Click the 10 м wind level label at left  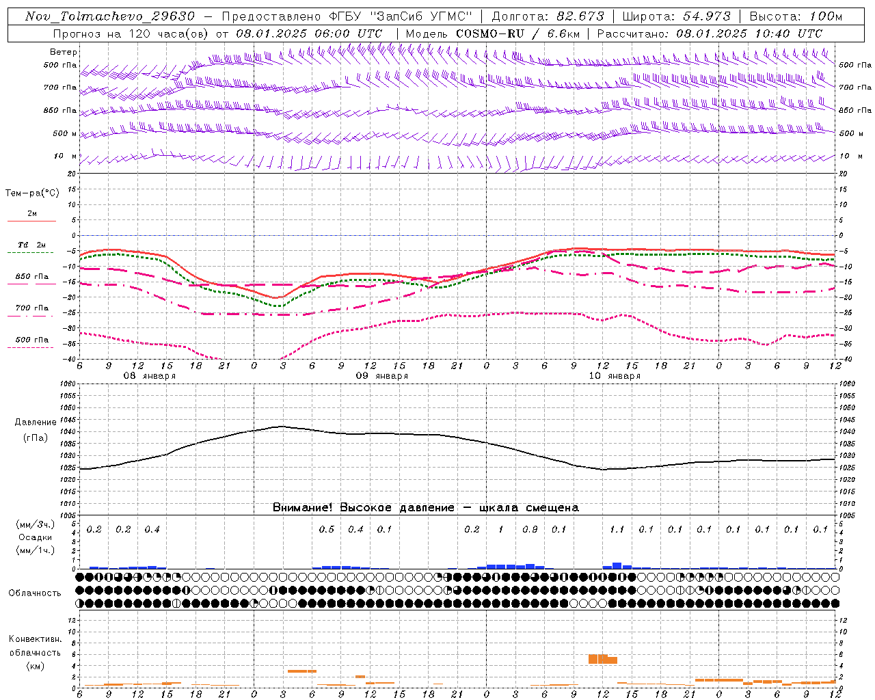pyautogui.click(x=65, y=156)
